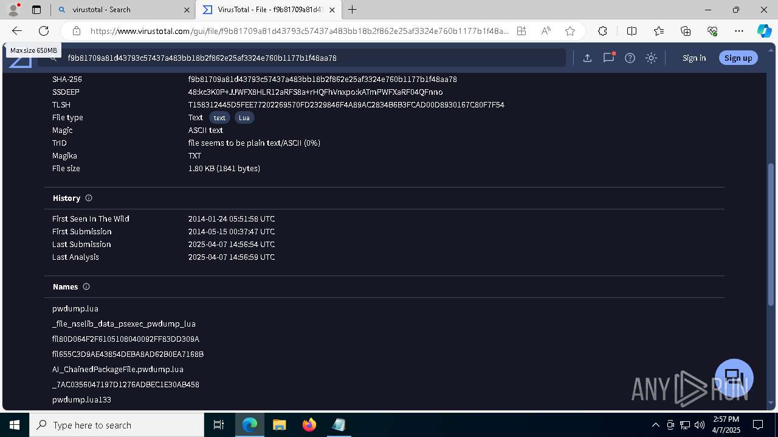Upload a file using upload icon
The height and width of the screenshot is (437, 778).
(587, 58)
